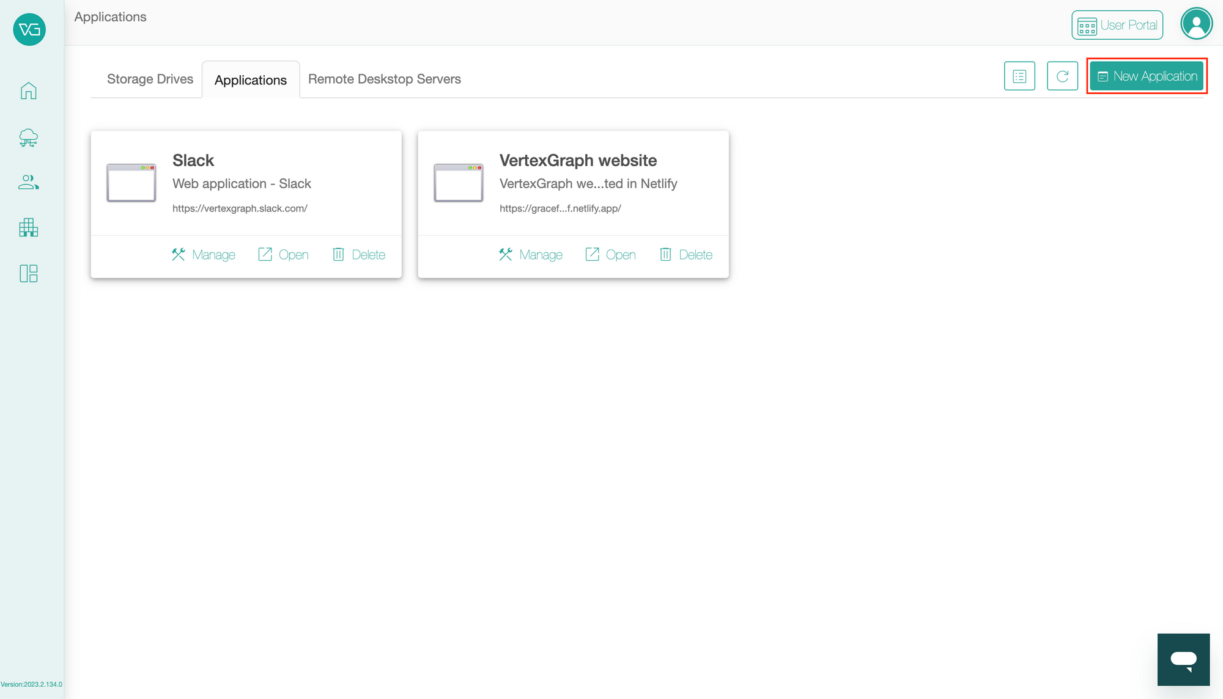Image resolution: width=1223 pixels, height=699 pixels.
Task: Manage the VertexGraph website application
Action: pos(531,255)
